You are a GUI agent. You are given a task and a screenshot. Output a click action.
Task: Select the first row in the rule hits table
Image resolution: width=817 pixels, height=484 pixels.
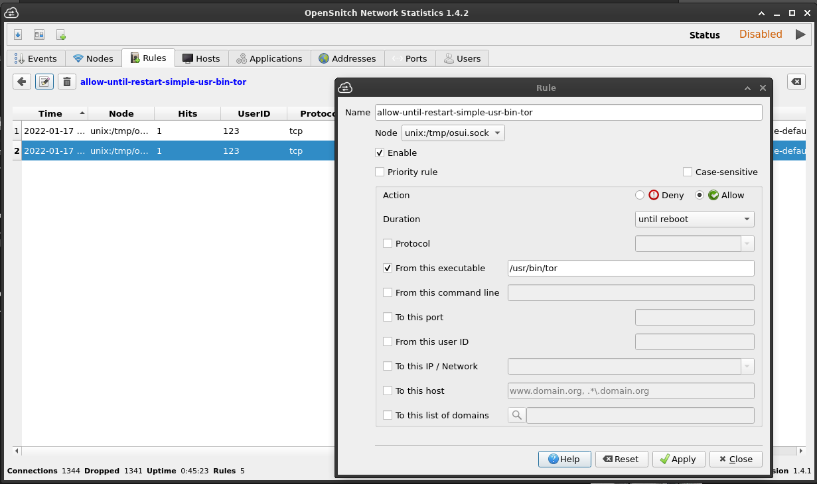[x=178, y=131]
